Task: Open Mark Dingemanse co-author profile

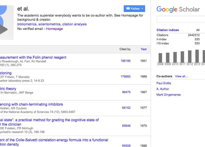Action: (169, 95)
